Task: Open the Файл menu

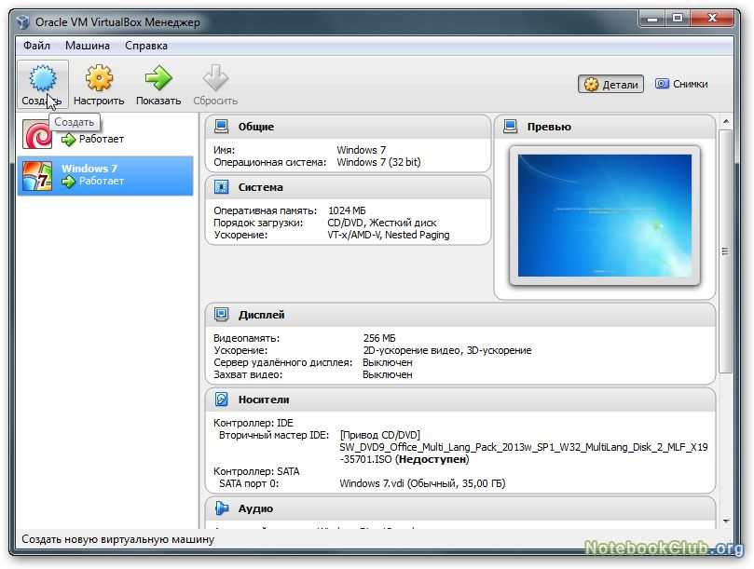Action: 36,46
